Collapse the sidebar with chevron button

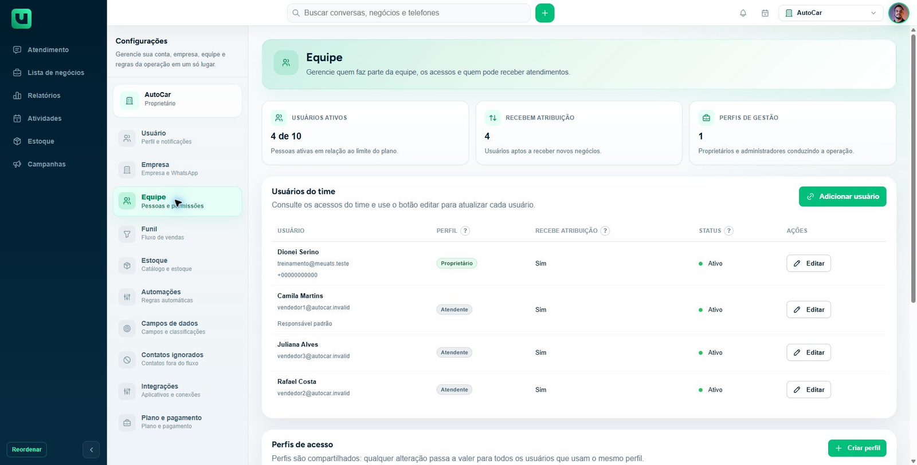(x=91, y=450)
